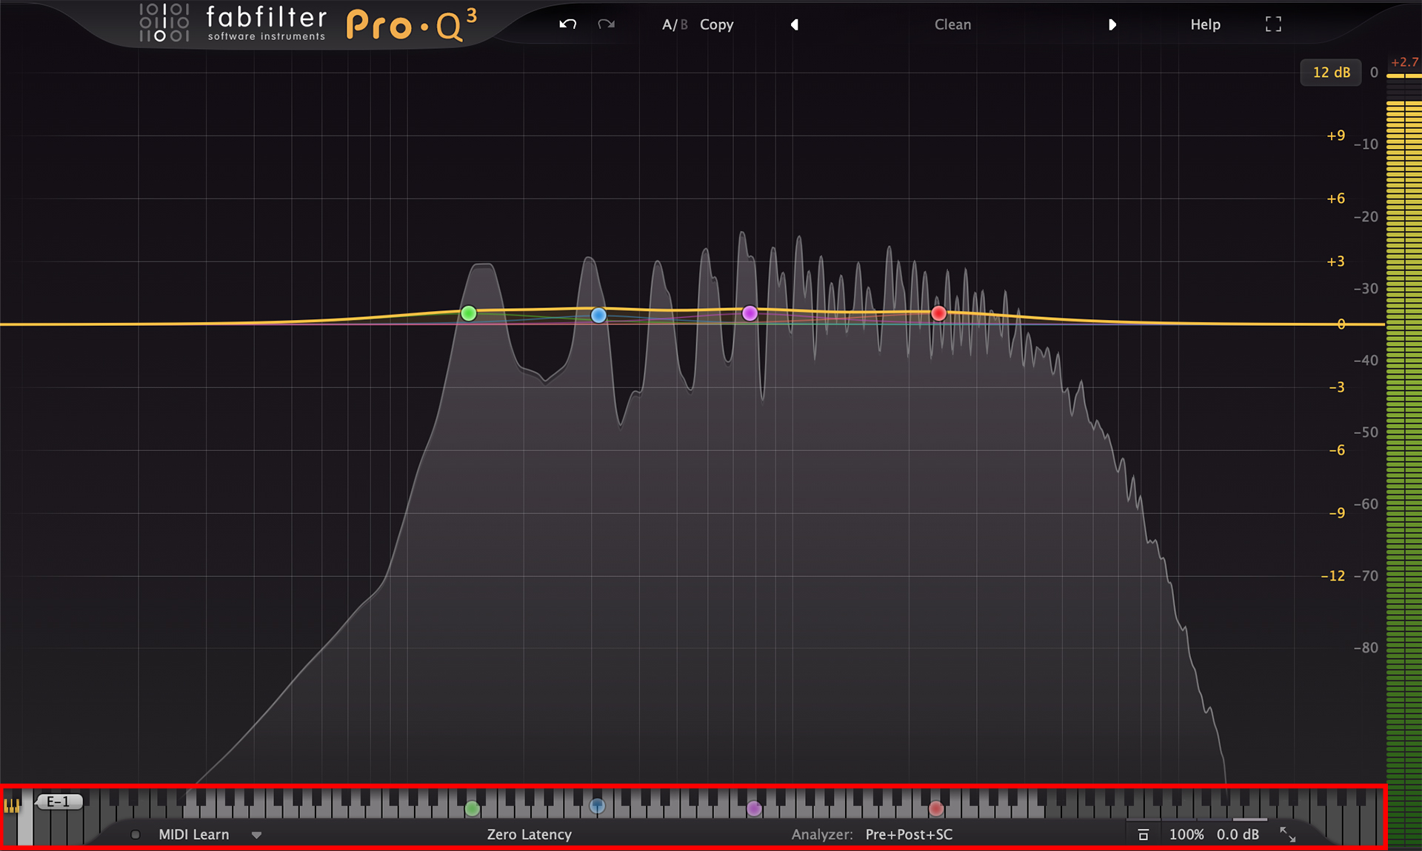Select the purple EQ band dot

point(750,313)
